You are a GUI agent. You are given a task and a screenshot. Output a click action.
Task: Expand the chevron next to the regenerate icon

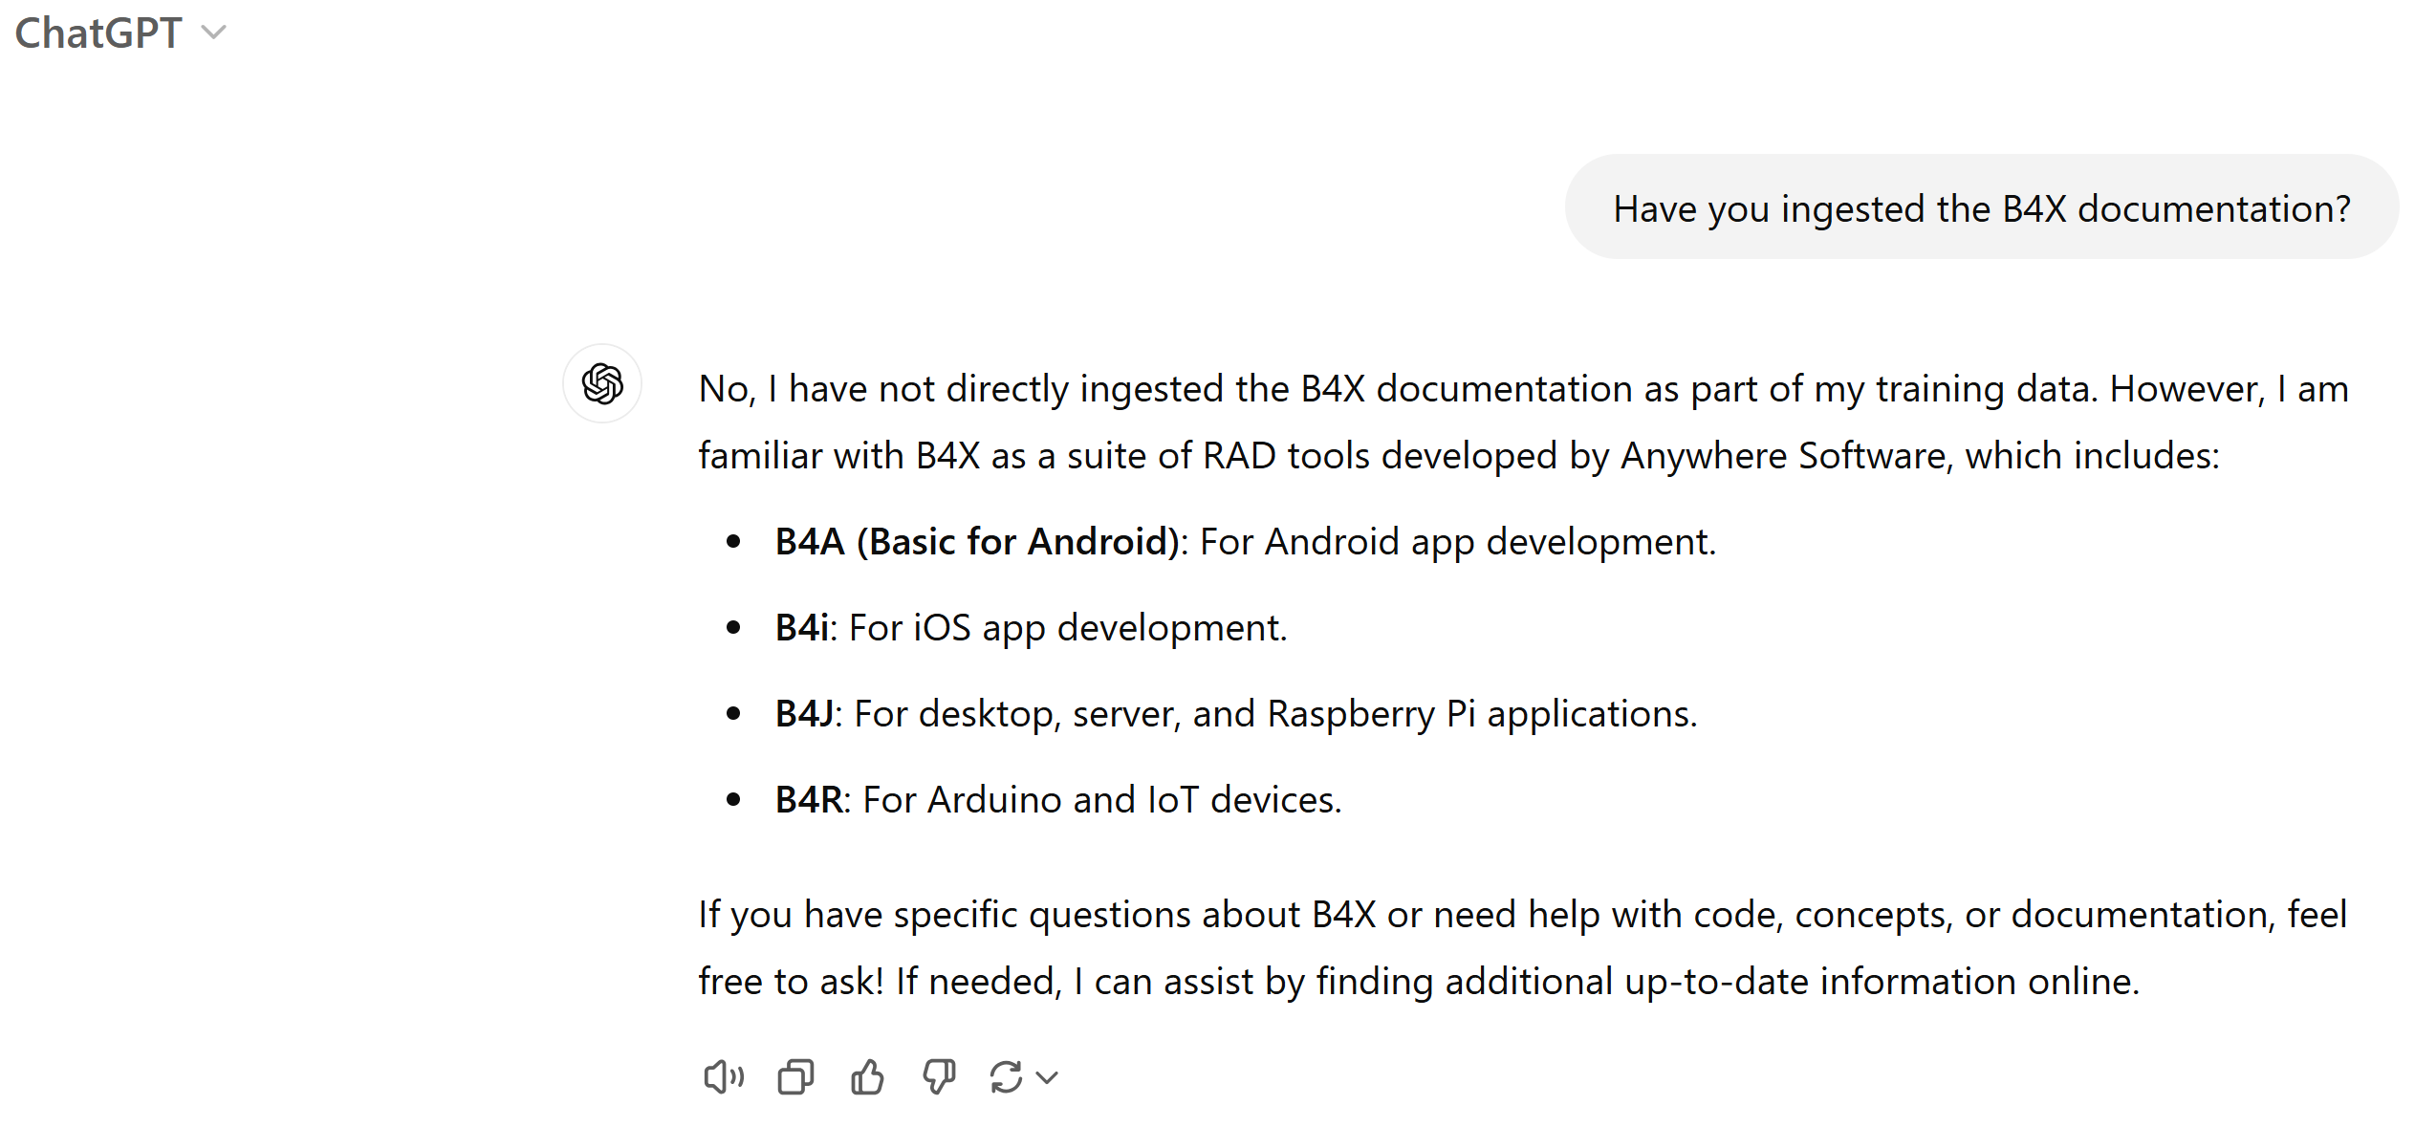pos(1048,1077)
